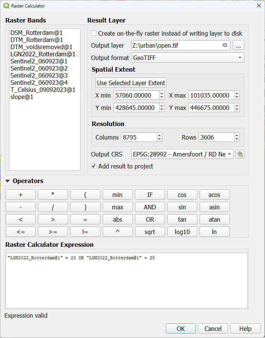
Task: Click the Y max spin arrows
Action: coord(237,108)
